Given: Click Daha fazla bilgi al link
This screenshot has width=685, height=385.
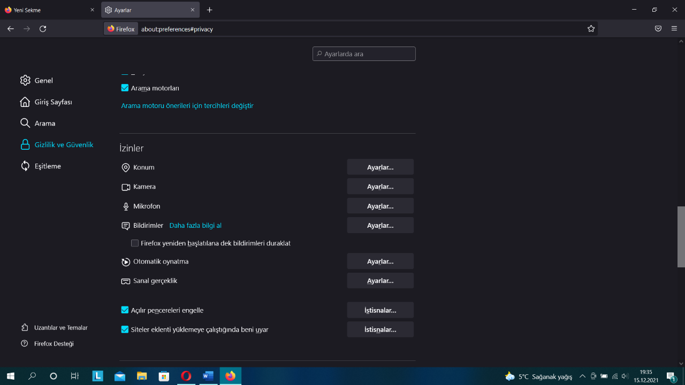Looking at the screenshot, I should tap(195, 226).
